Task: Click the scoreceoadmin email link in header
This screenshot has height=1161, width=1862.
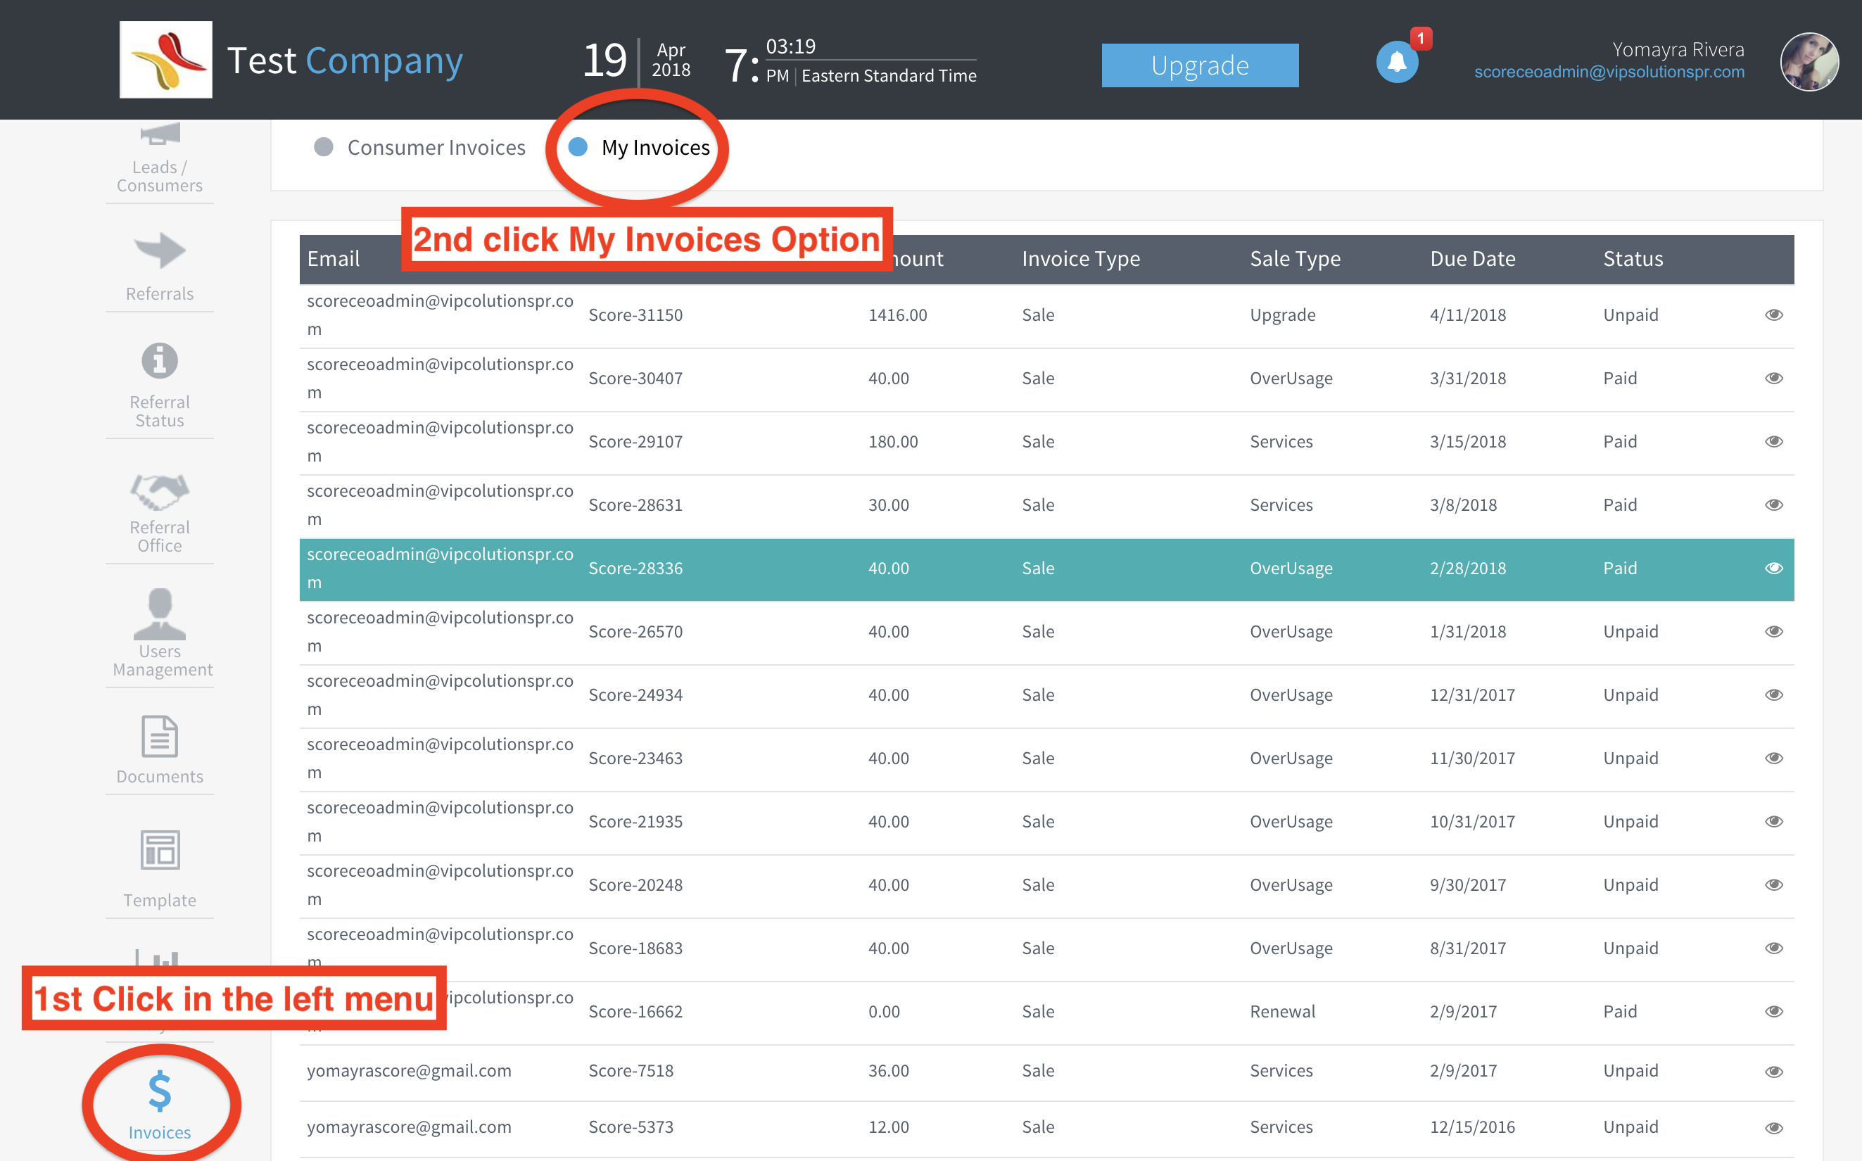Action: (1609, 72)
